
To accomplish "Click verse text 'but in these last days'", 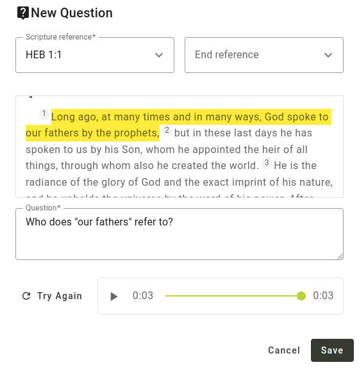I will click(226, 133).
